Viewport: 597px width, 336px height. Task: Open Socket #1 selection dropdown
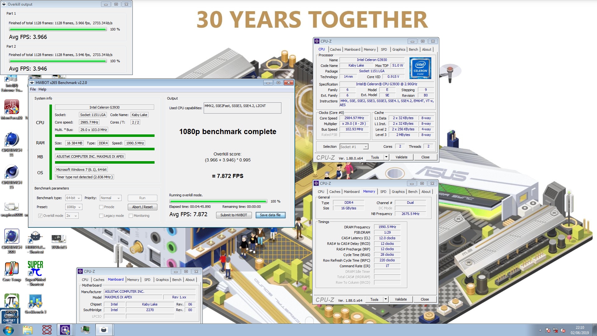tap(354, 147)
